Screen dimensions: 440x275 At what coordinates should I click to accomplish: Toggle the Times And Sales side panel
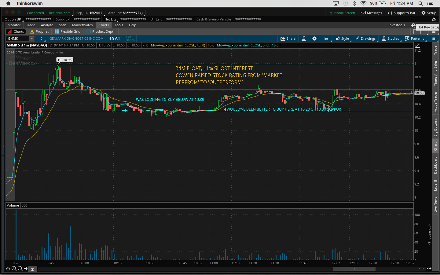[x=435, y=73]
